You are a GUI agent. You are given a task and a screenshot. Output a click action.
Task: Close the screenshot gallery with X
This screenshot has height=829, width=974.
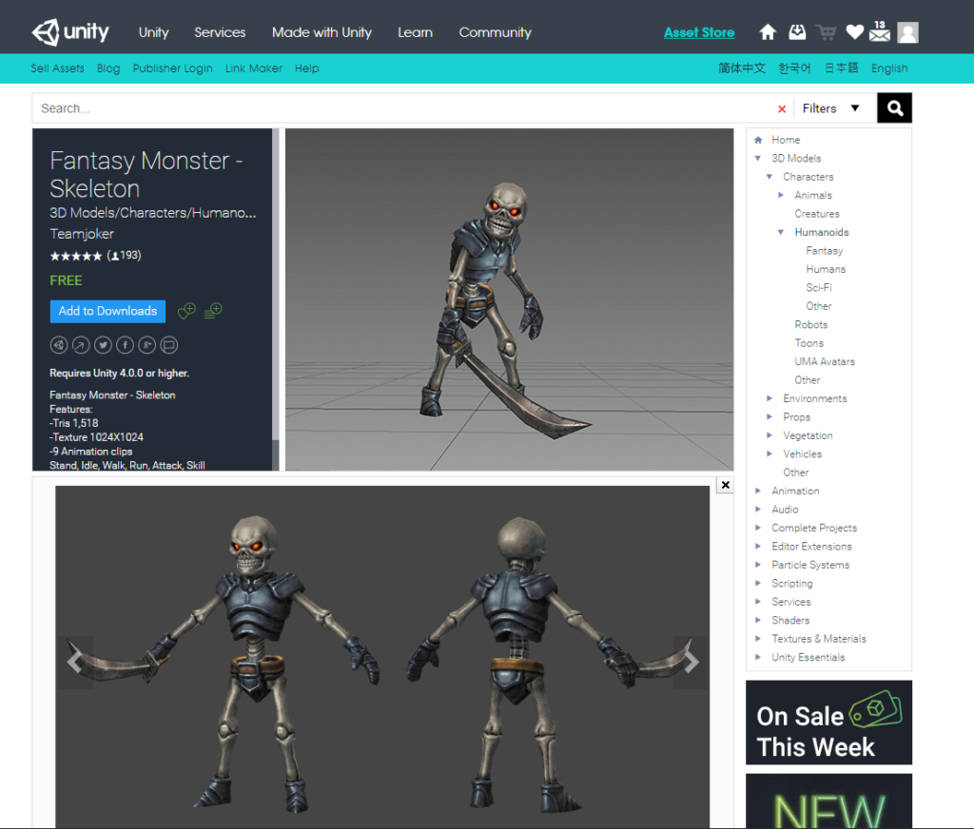725,485
